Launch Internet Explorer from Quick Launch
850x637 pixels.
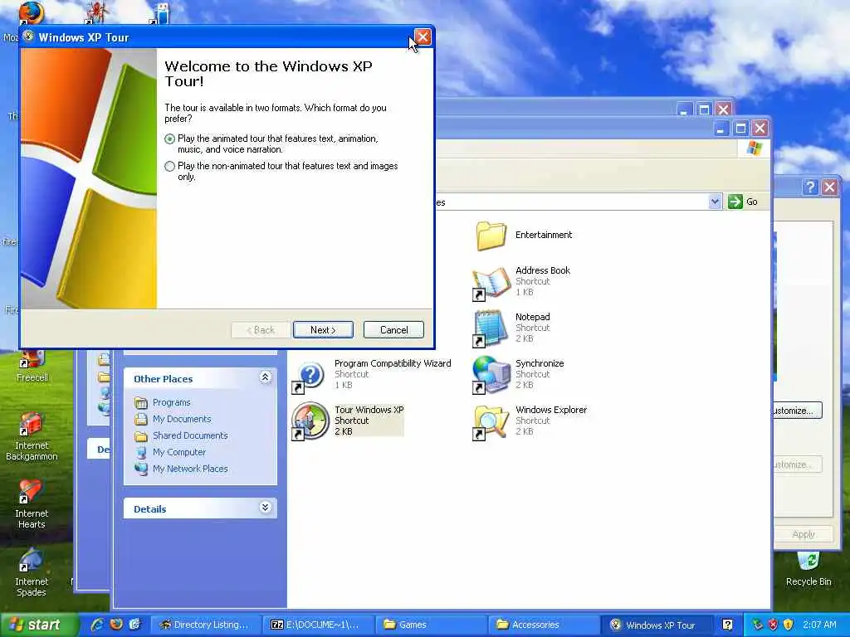pos(98,625)
